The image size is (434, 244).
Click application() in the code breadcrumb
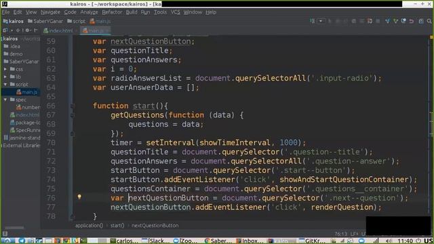tap(89, 226)
